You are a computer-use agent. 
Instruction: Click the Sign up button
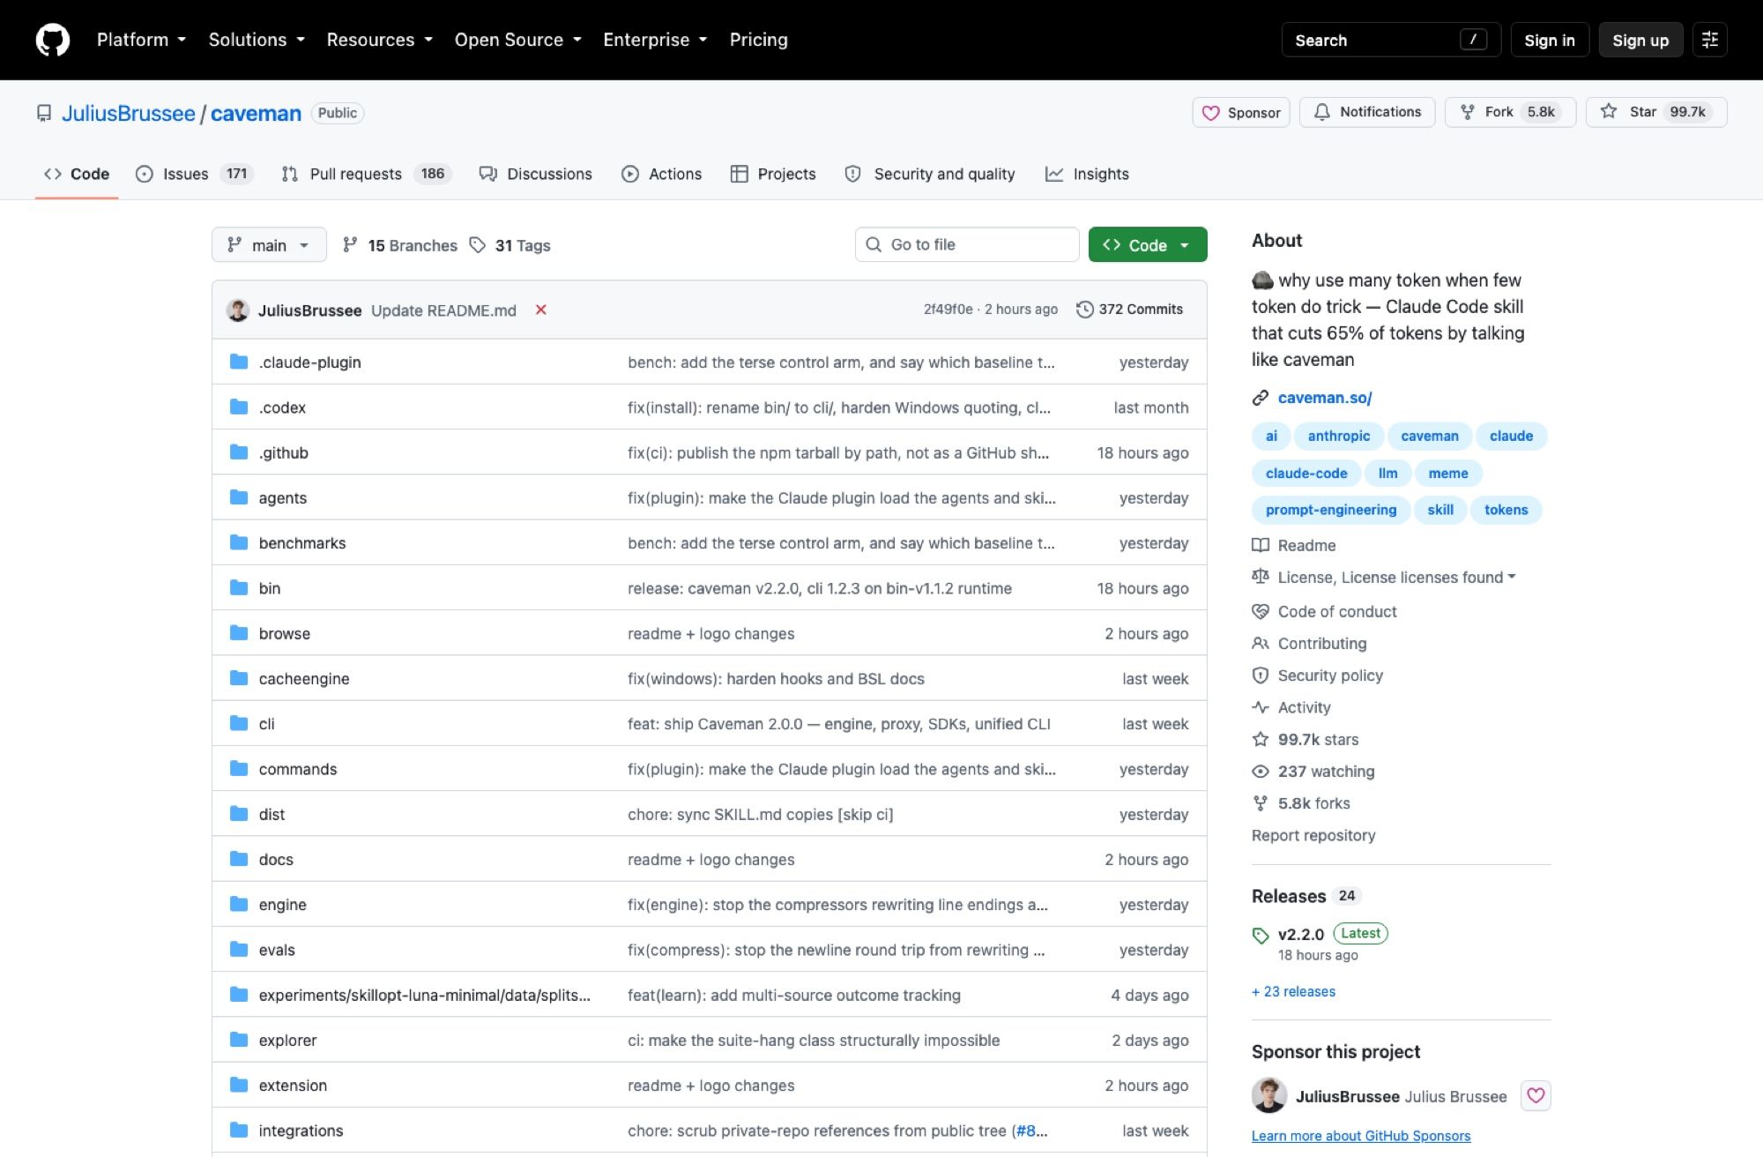(x=1640, y=40)
